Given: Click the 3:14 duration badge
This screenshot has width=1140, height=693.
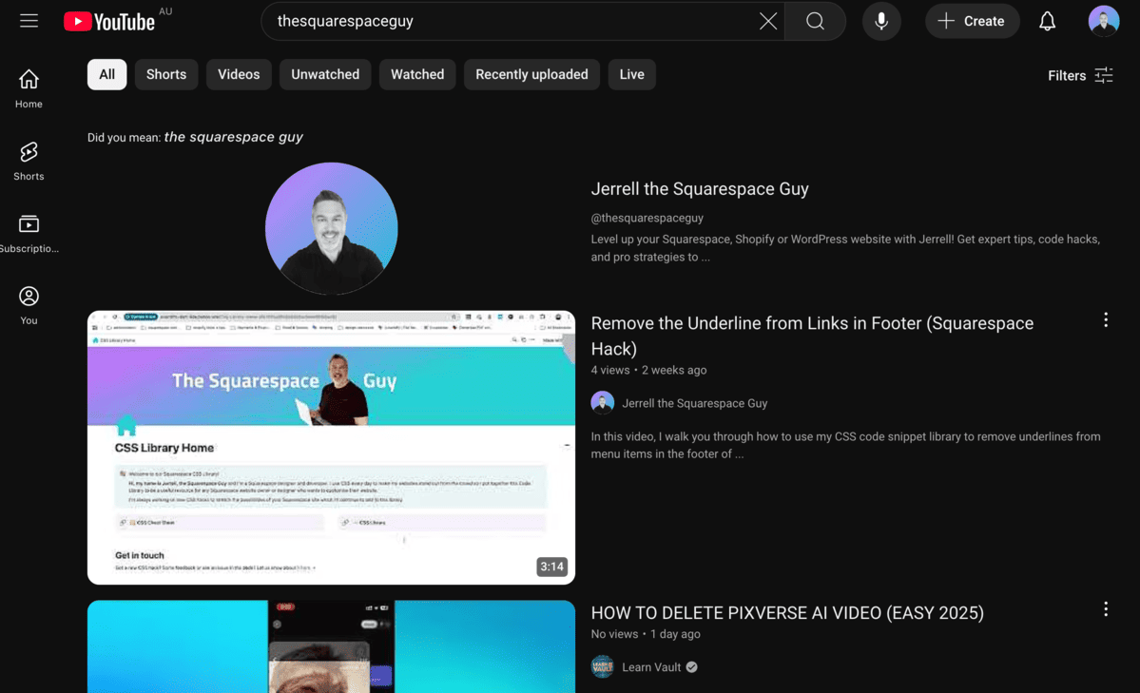Looking at the screenshot, I should [551, 567].
